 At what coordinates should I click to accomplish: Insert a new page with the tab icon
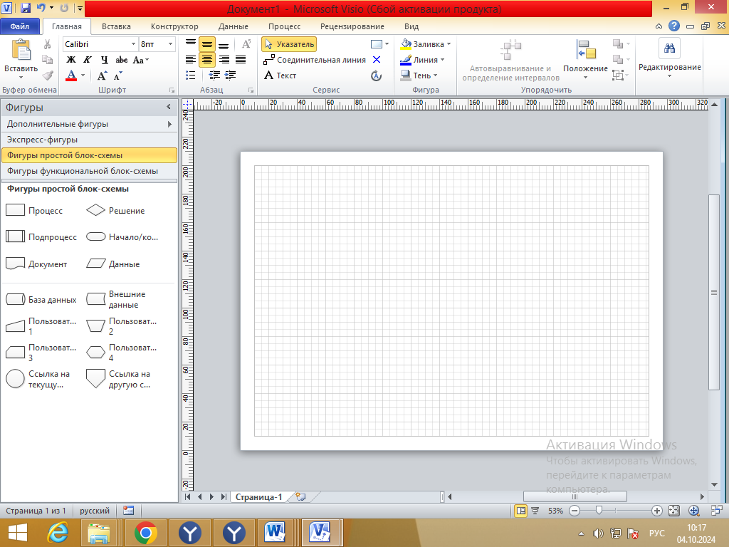tap(301, 496)
